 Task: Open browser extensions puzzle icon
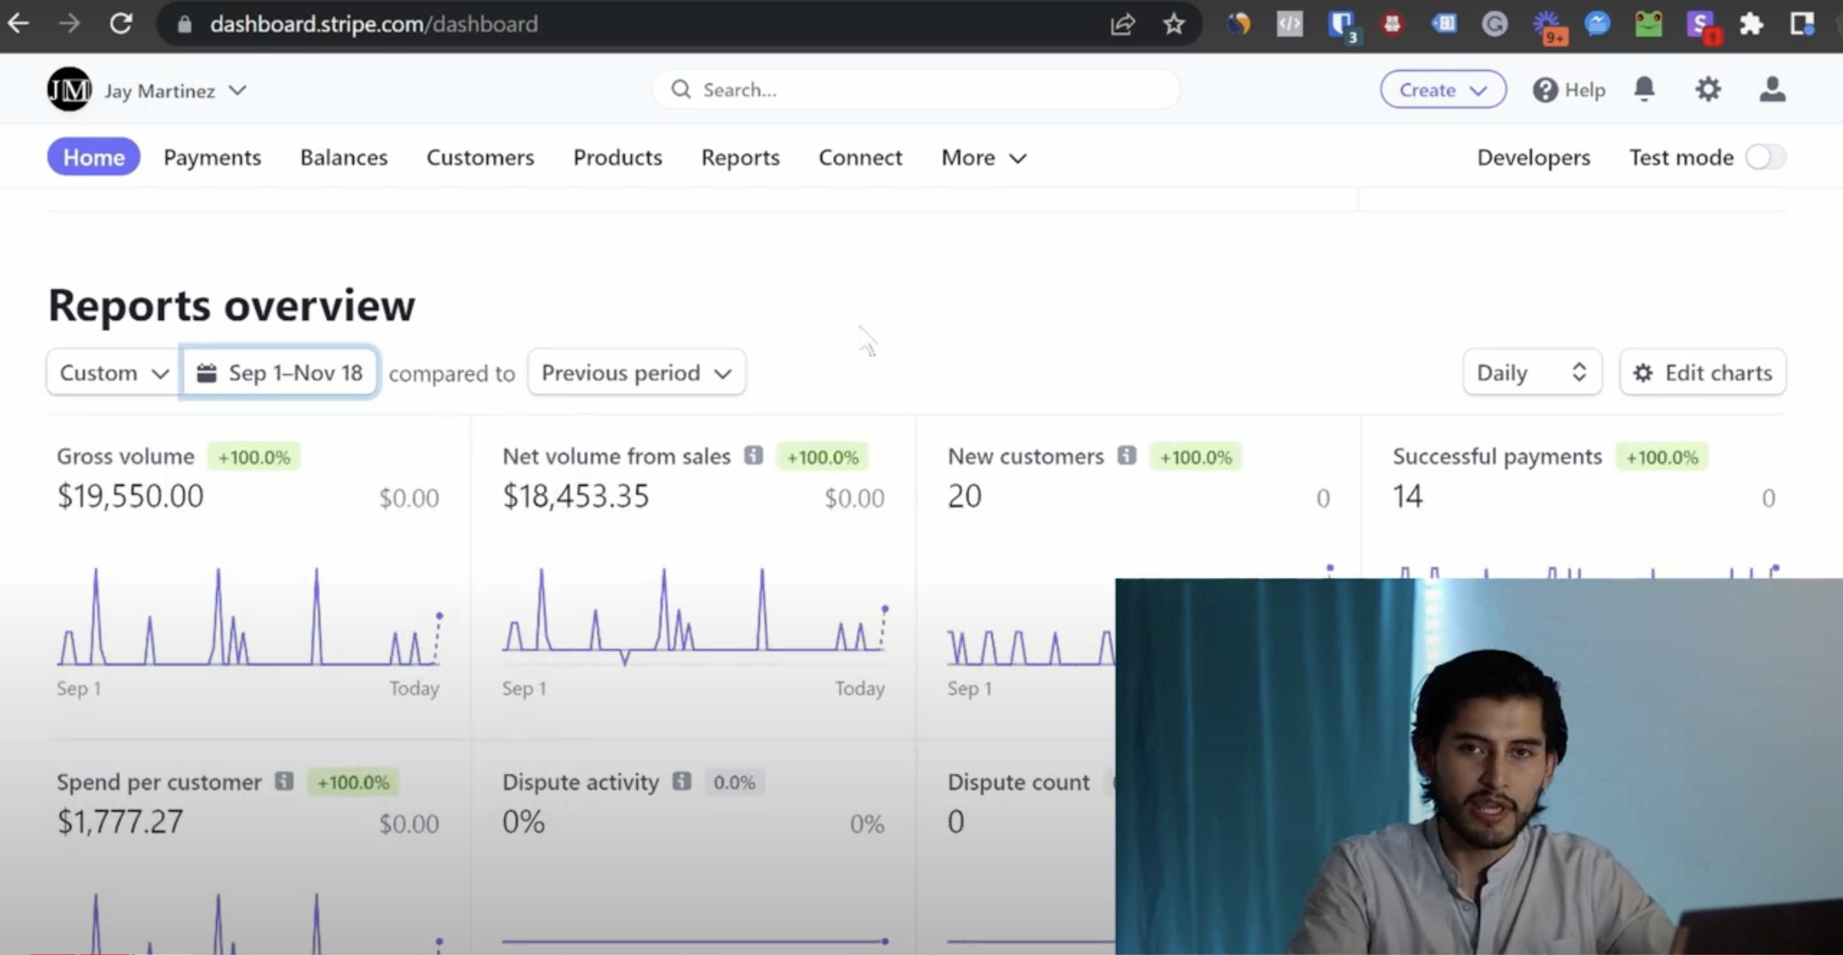(x=1751, y=24)
